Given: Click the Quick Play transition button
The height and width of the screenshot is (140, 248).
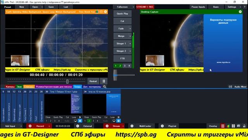Looking at the screenshot, I should click(x=122, y=14).
